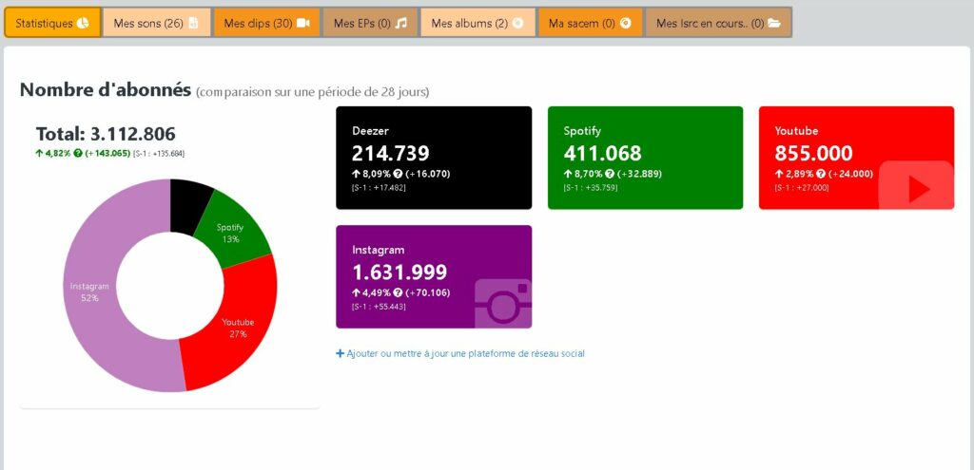Click the comparaison sur 28 jours subtitle
The height and width of the screenshot is (470, 974).
coord(312,92)
